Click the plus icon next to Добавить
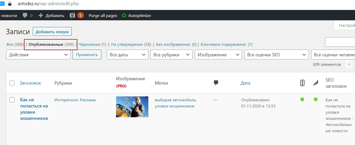The width and height of the screenshot is (355, 145). click(x=41, y=15)
